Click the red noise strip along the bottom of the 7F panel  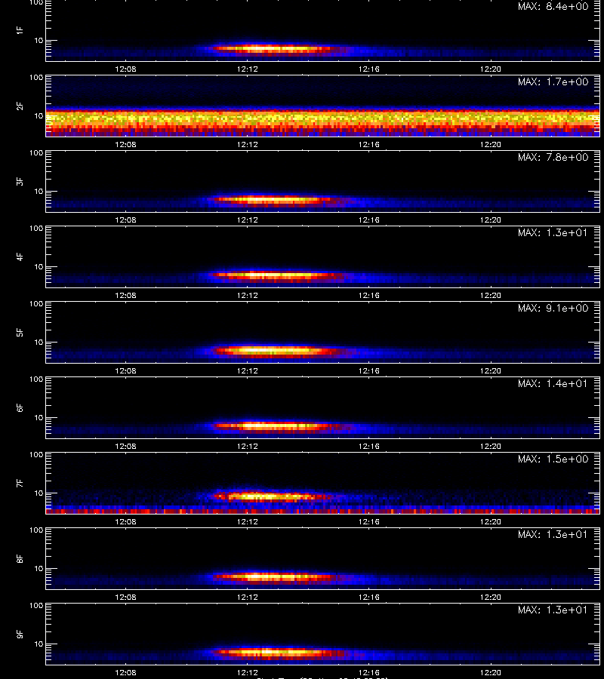tap(323, 512)
